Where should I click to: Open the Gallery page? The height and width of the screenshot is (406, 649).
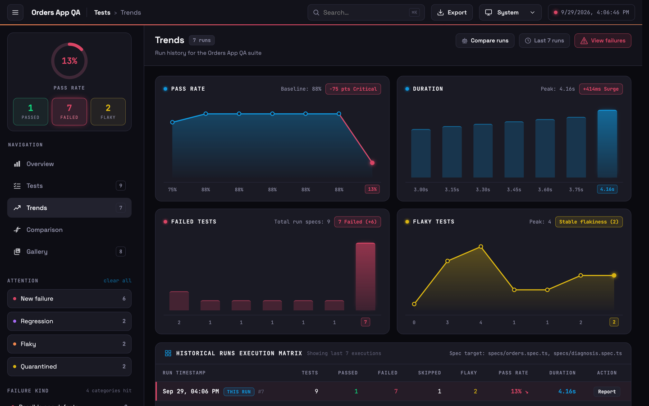69,252
